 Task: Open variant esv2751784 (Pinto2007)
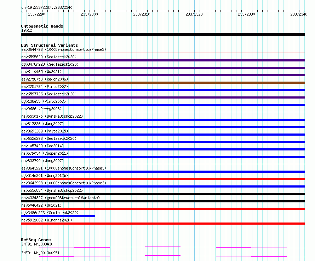click(45, 87)
